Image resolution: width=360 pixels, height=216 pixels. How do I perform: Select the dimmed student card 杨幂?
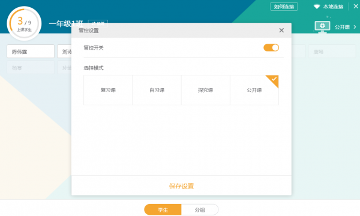pos(31,68)
